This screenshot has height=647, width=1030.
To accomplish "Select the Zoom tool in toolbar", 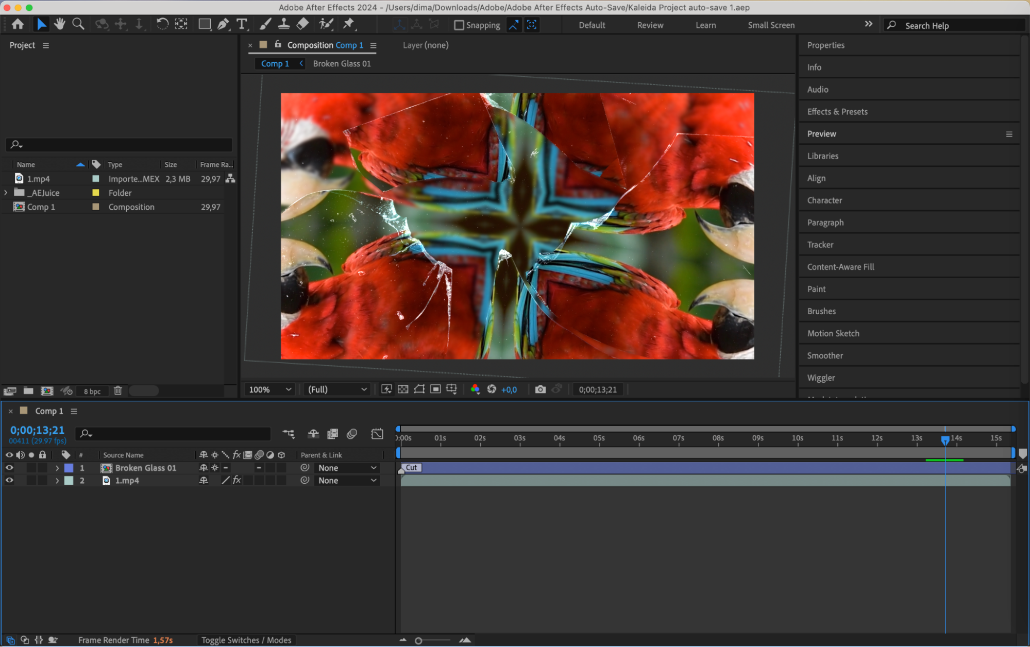I will [78, 24].
